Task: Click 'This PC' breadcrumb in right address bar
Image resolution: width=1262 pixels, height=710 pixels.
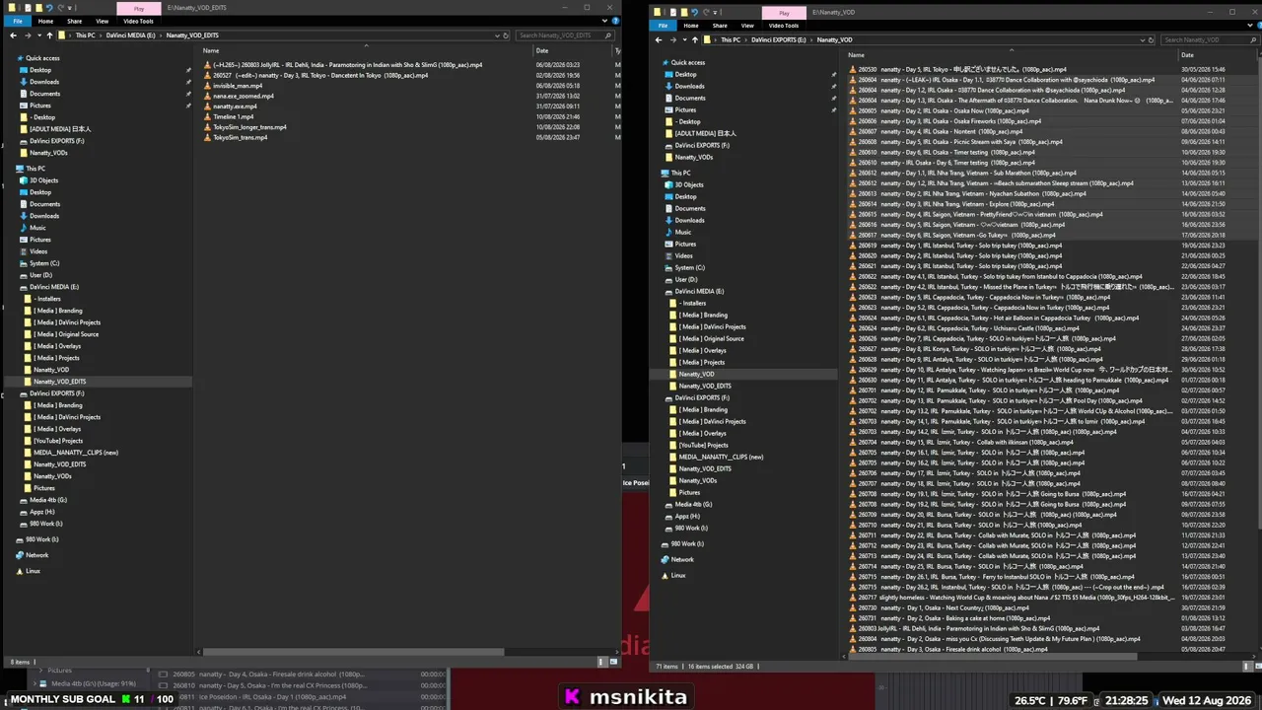Action: [731, 40]
